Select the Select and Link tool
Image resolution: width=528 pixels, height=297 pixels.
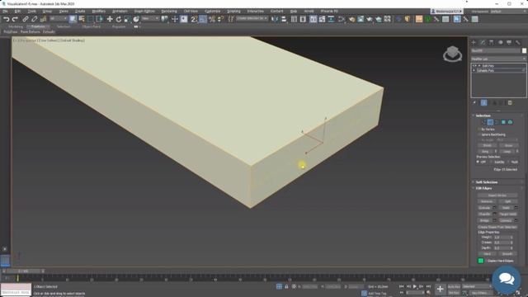point(26,19)
